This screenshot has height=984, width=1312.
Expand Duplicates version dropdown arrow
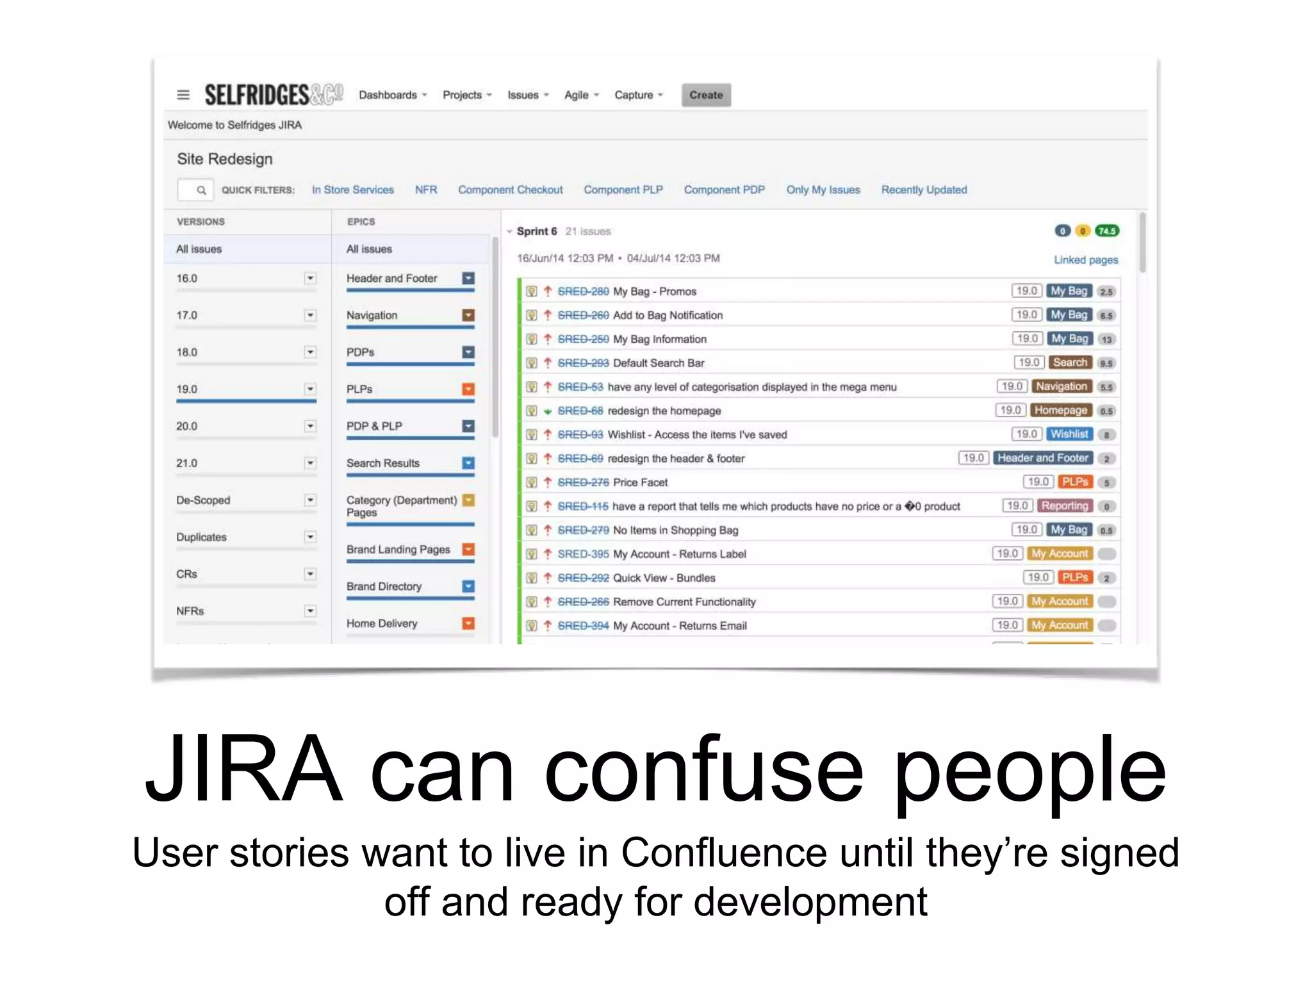coord(310,537)
